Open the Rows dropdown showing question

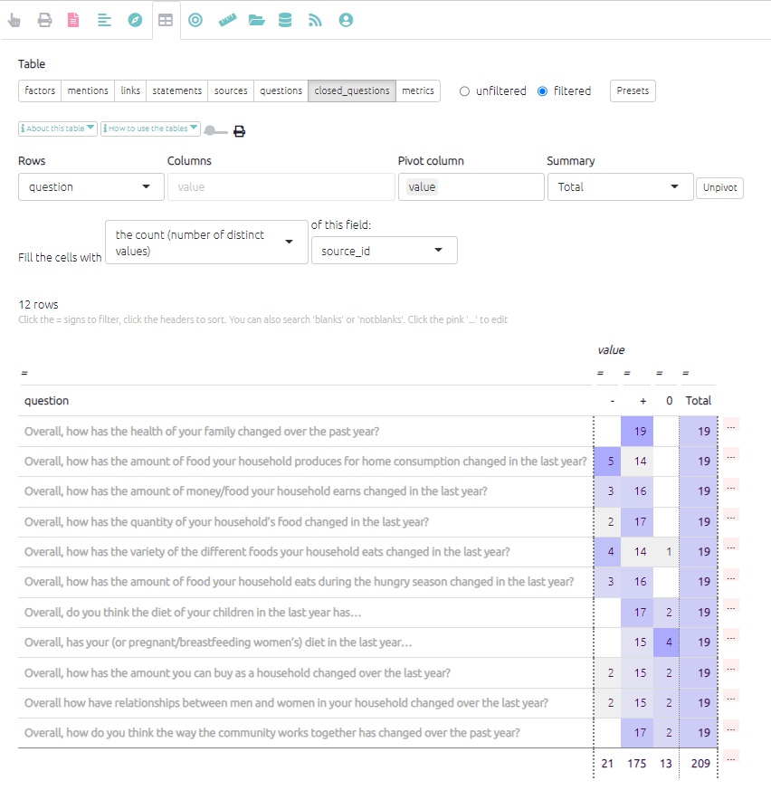[90, 187]
